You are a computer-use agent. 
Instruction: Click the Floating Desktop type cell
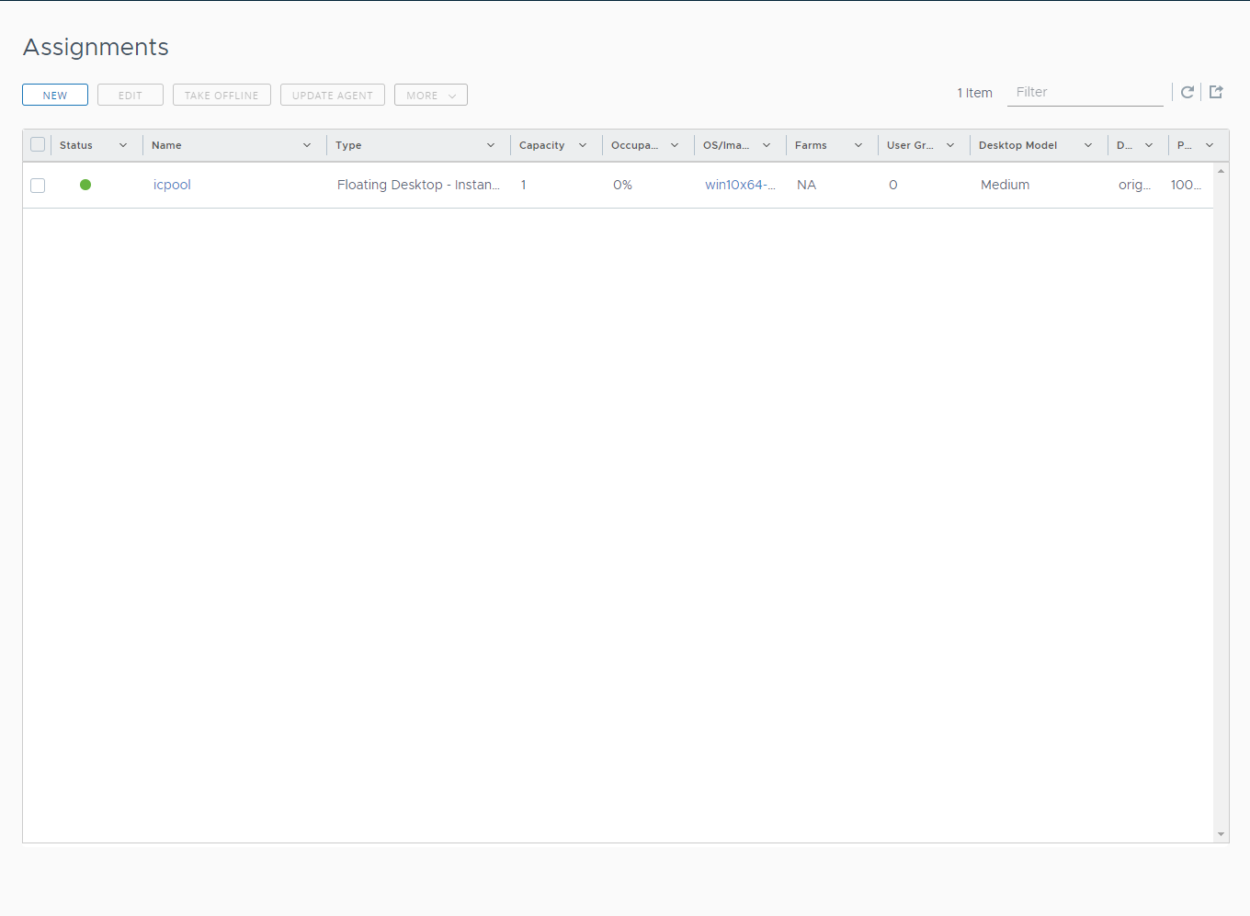coord(418,185)
